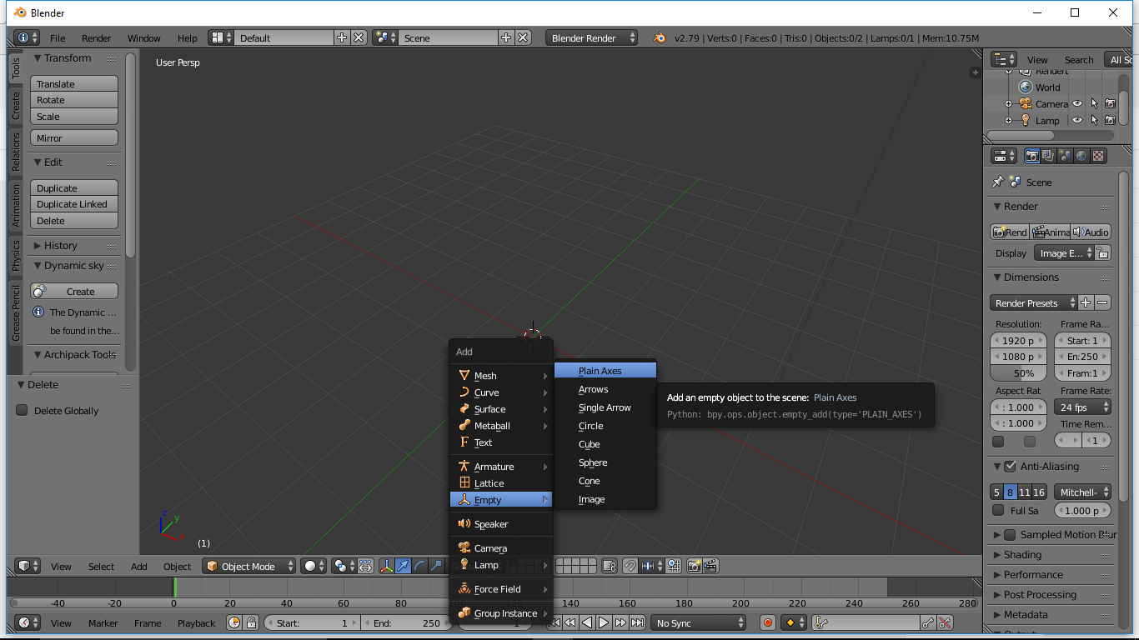Jump to the first frame with rewind control
The height and width of the screenshot is (640, 1139).
pos(554,622)
